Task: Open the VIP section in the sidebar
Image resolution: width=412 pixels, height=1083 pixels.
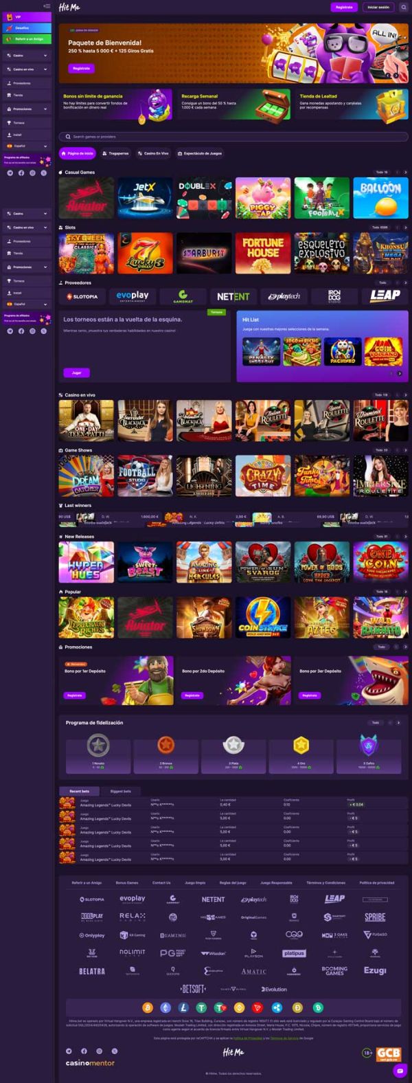Action: pyautogui.click(x=27, y=16)
